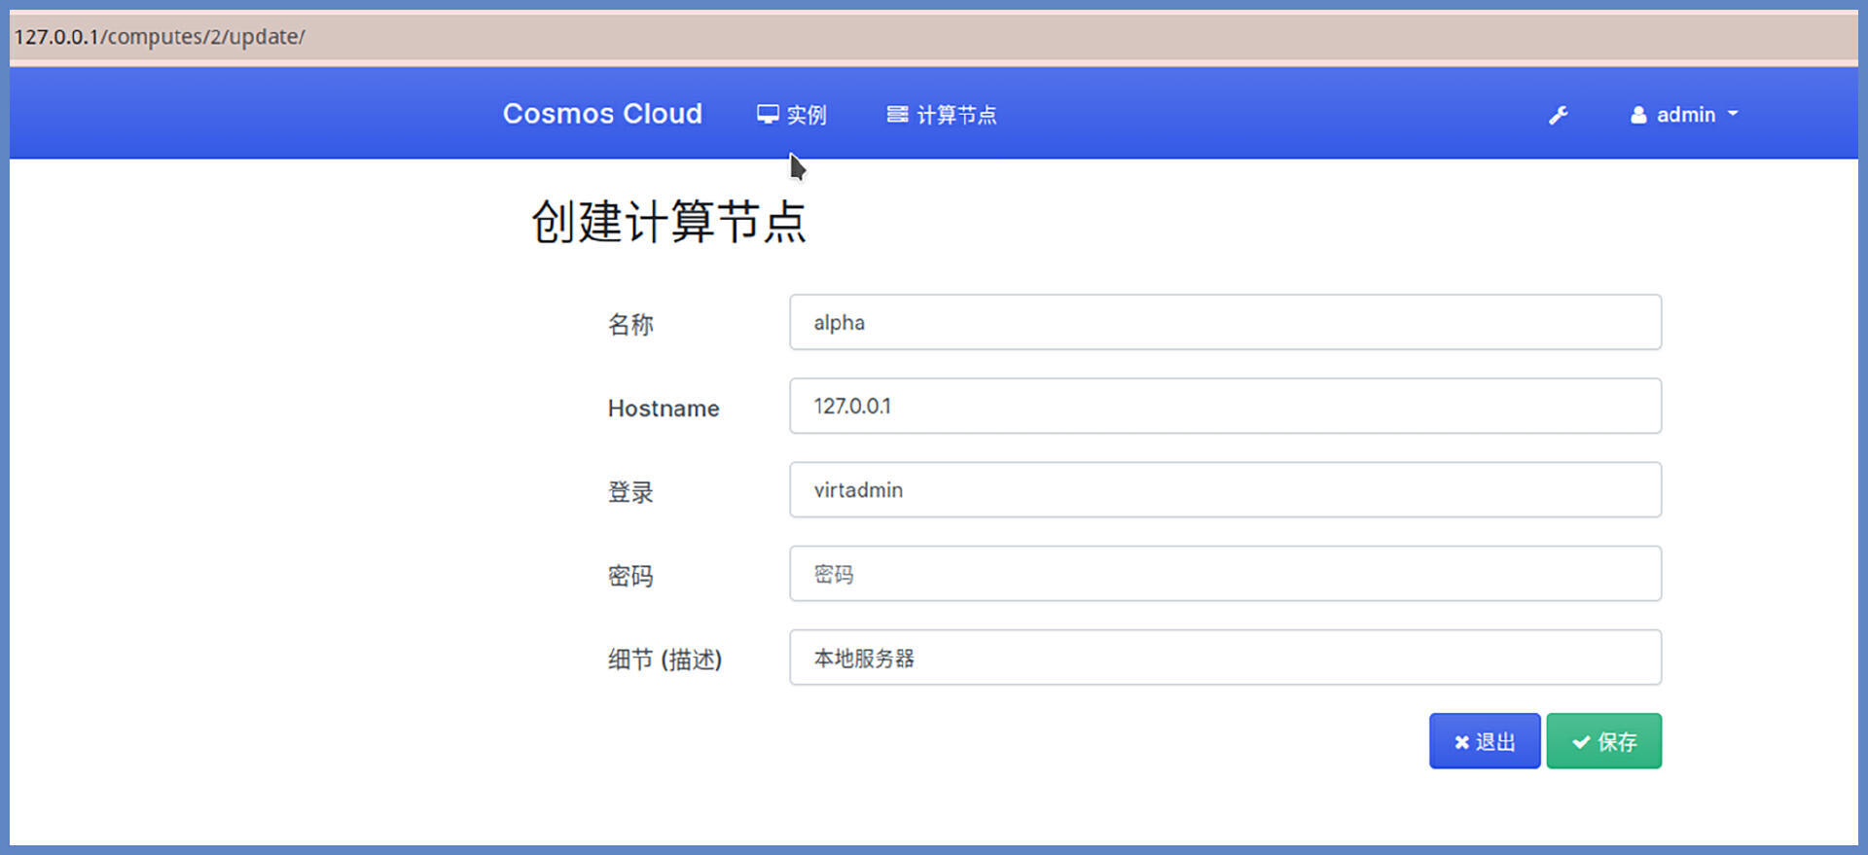Click the user silhouette icon near admin
Screen dimensions: 1868x855
pyautogui.click(x=1638, y=115)
